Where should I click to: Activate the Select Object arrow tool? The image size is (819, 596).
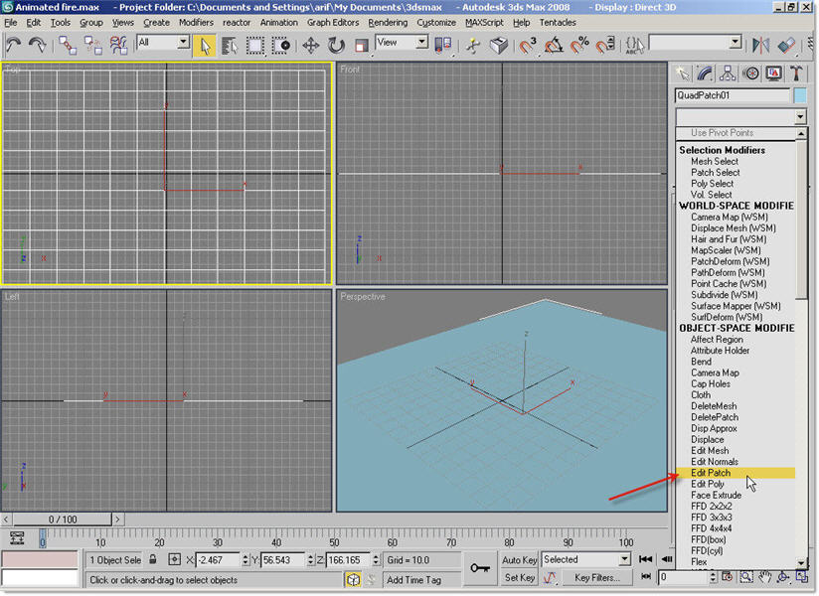205,45
